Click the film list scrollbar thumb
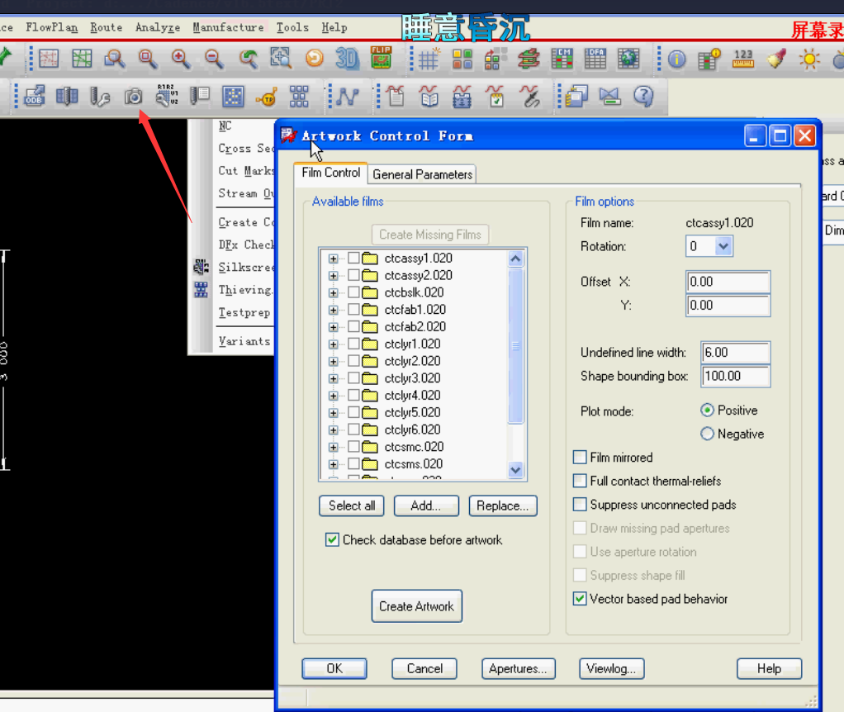This screenshot has width=844, height=712. coord(515,345)
